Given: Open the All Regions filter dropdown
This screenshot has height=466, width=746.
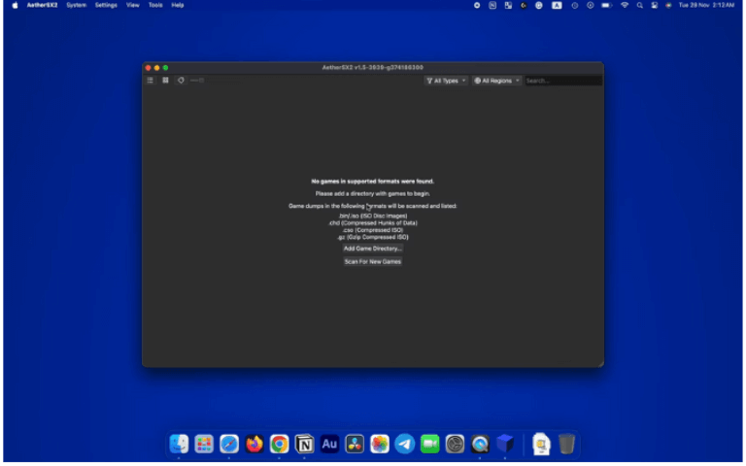Looking at the screenshot, I should click(496, 81).
